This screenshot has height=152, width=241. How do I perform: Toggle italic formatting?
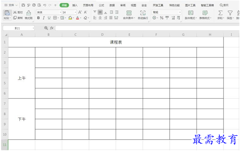pyautogui.click(x=44, y=18)
